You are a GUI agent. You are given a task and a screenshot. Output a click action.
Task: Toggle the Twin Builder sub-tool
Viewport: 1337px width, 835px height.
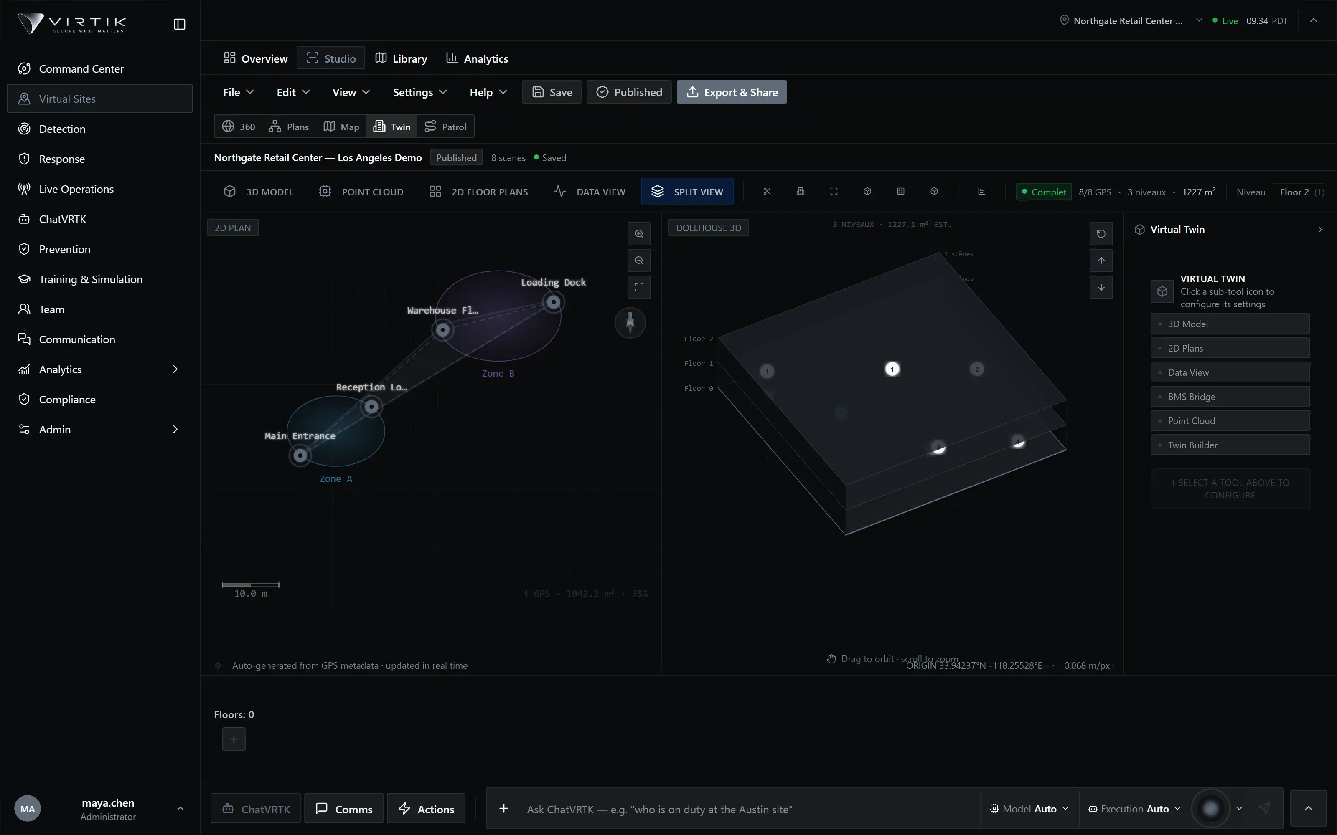point(1230,445)
